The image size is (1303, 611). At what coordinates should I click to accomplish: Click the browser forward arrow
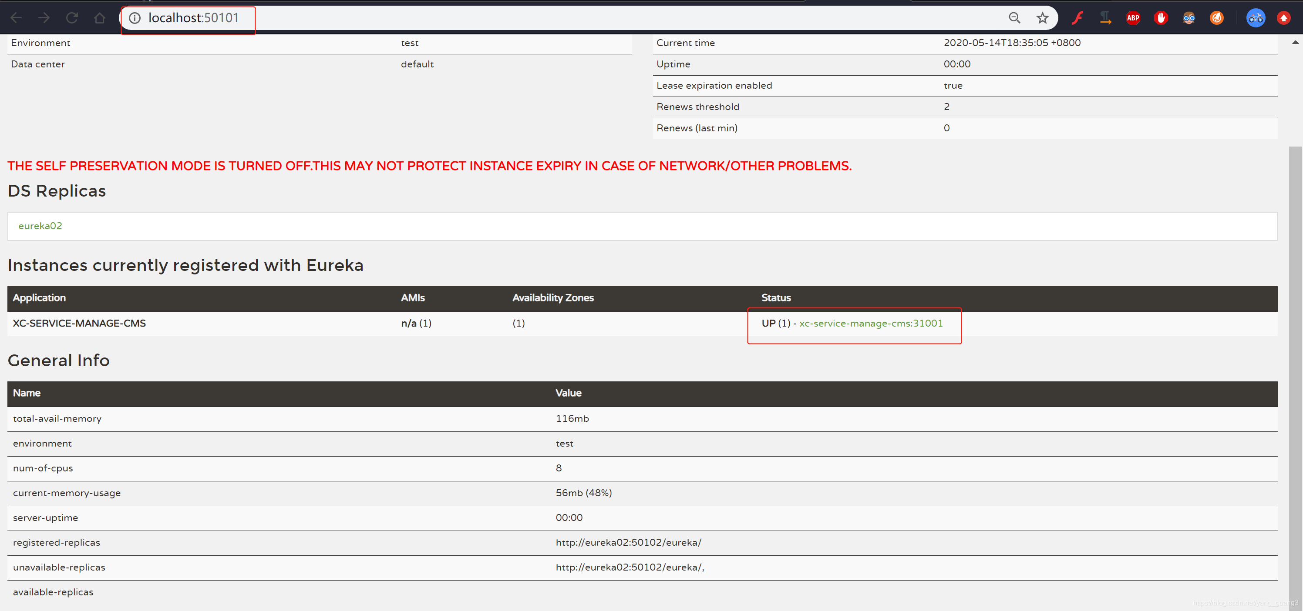(x=44, y=18)
